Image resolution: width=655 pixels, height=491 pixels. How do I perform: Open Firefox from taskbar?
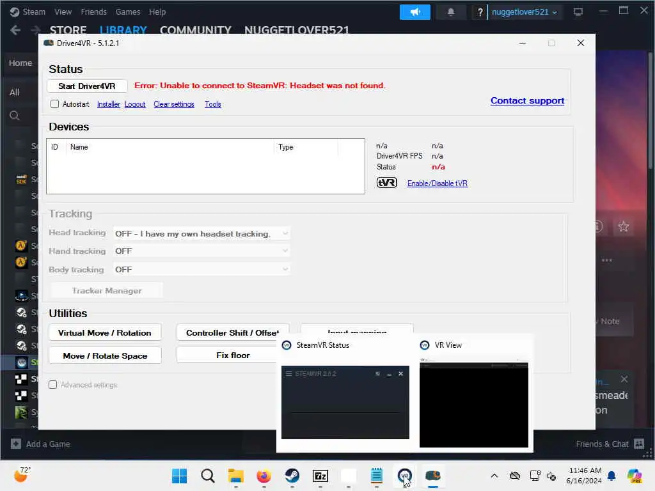tap(264, 476)
